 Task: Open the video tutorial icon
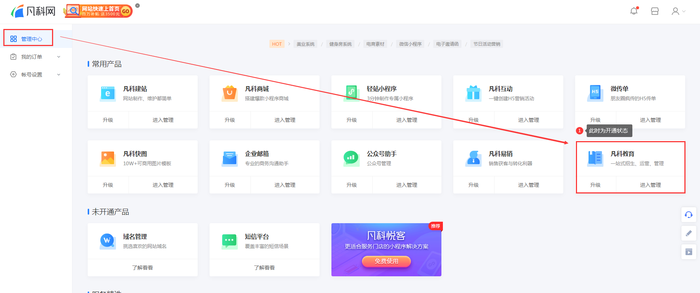tap(688, 252)
